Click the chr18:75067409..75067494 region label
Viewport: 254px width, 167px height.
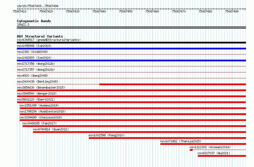38,6
